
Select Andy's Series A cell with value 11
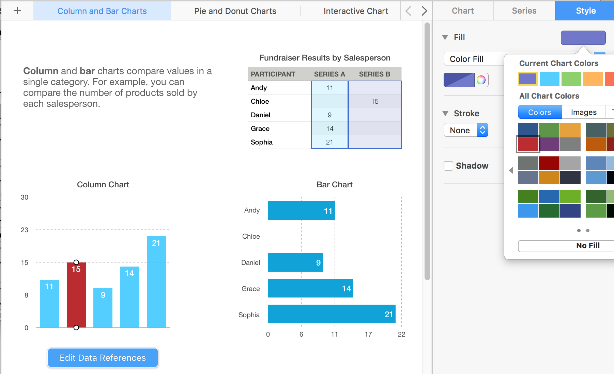click(x=329, y=88)
